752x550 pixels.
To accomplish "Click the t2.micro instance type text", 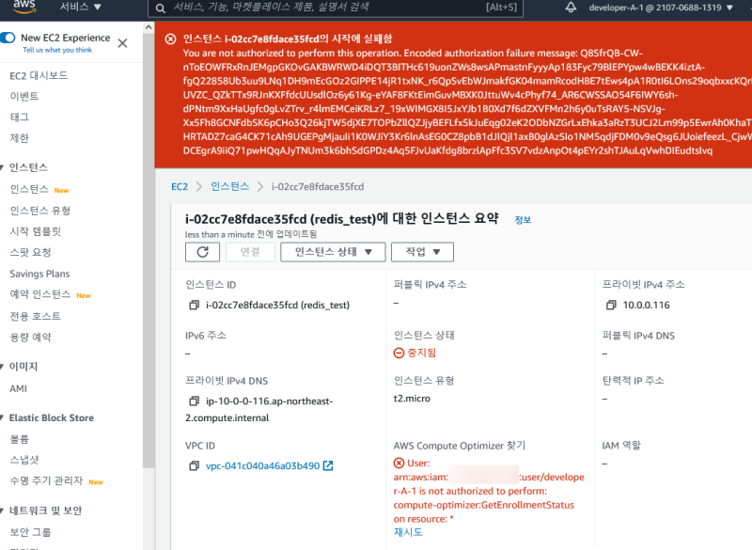I will coord(412,399).
